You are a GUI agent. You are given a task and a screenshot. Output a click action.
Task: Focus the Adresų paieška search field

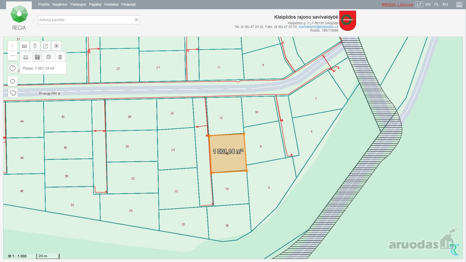89,20
